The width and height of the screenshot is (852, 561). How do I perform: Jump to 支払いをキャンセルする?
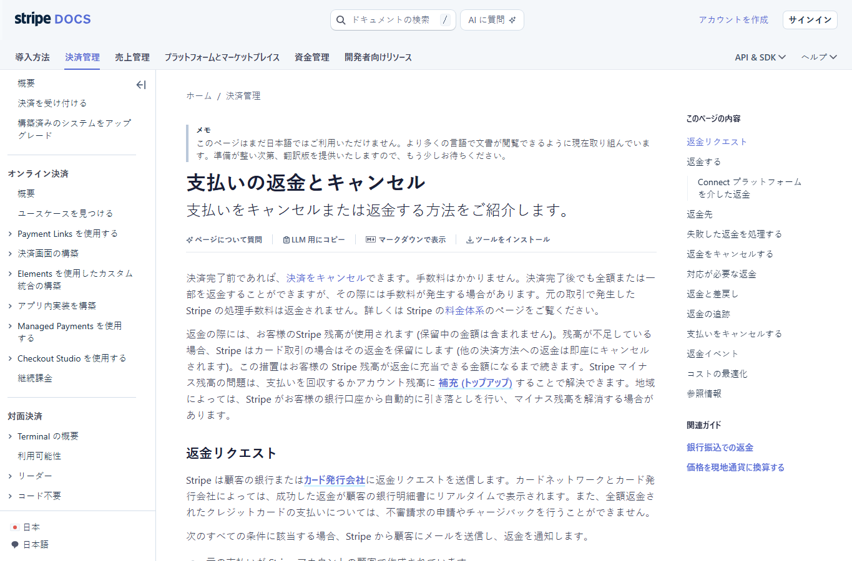(734, 334)
